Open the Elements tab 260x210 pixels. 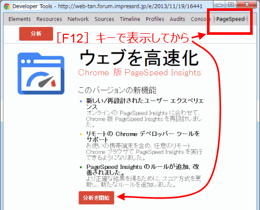(x=20, y=19)
